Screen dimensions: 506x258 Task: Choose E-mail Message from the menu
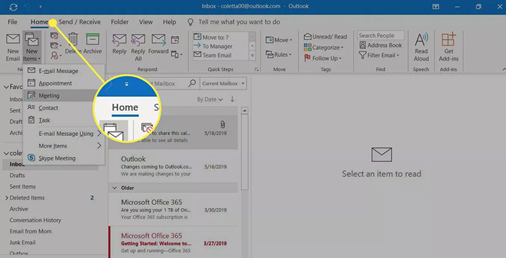tap(64, 71)
